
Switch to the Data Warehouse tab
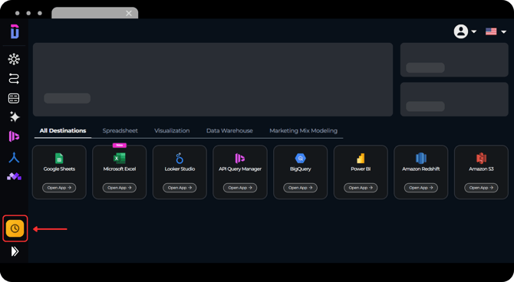coord(229,131)
